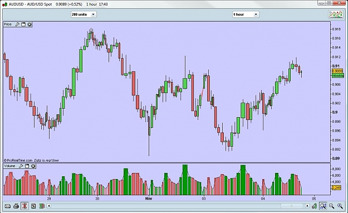Click the bold 0.91 price axis value
The height and width of the screenshot is (213, 348).
(x=336, y=66)
